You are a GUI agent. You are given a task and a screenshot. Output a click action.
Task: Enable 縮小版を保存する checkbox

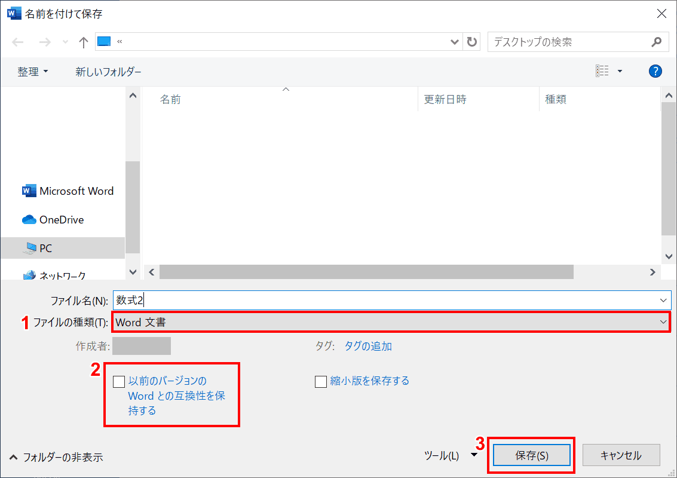pos(321,382)
